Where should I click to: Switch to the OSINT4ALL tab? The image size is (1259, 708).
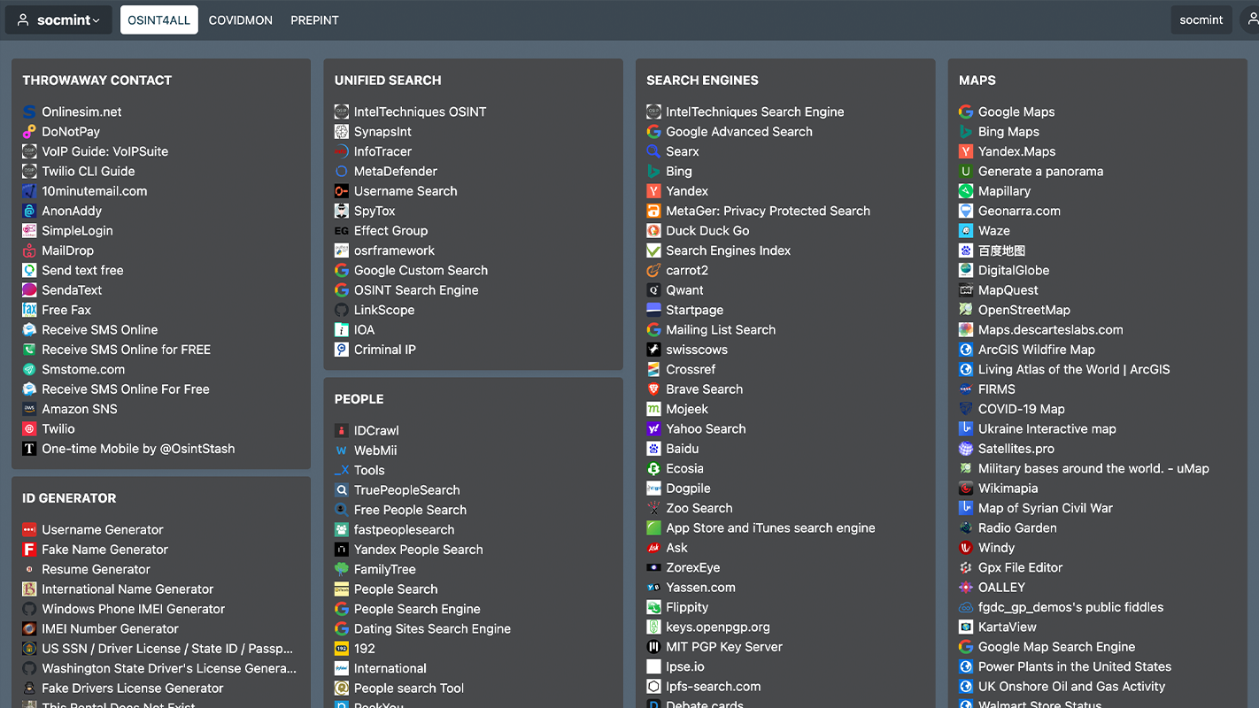coord(158,19)
